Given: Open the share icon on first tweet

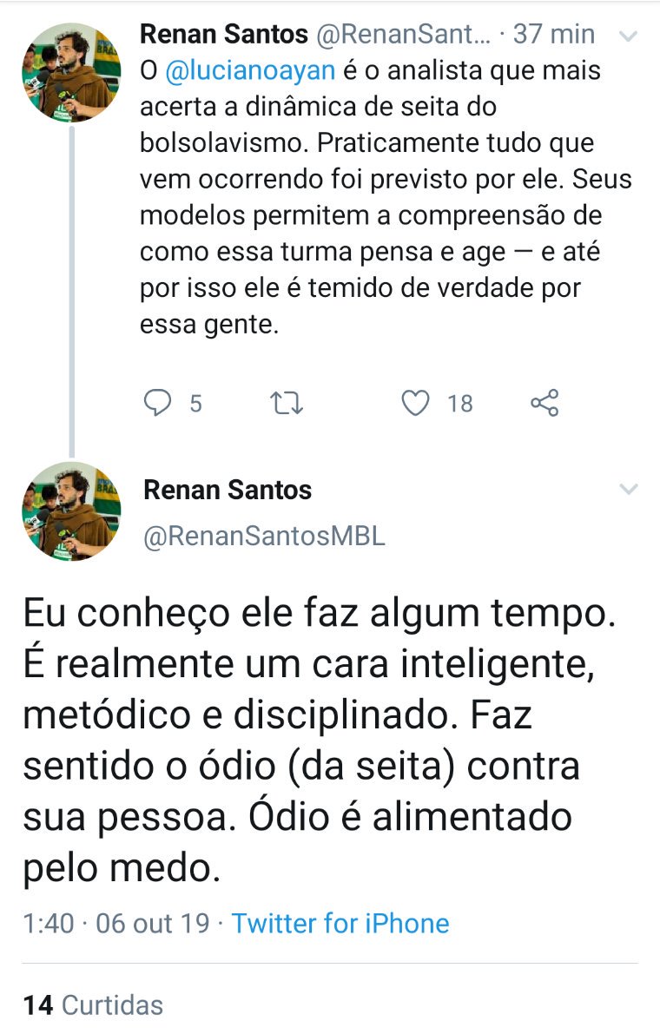Looking at the screenshot, I should click(x=544, y=403).
